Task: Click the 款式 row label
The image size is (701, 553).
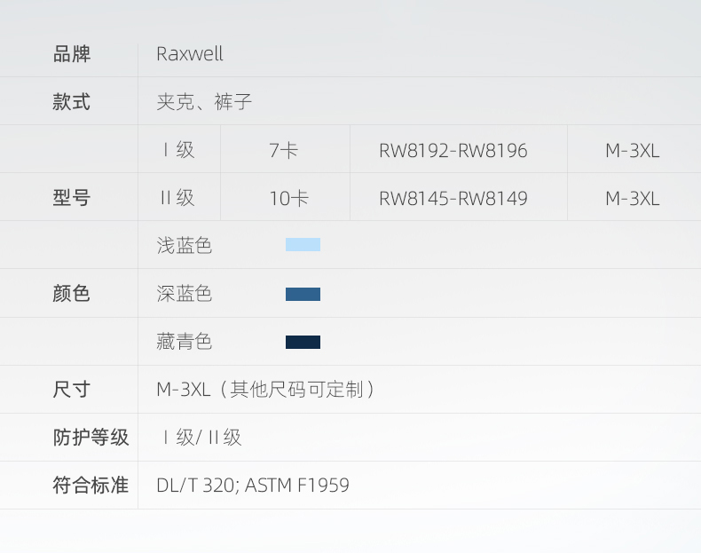Action: click(72, 102)
